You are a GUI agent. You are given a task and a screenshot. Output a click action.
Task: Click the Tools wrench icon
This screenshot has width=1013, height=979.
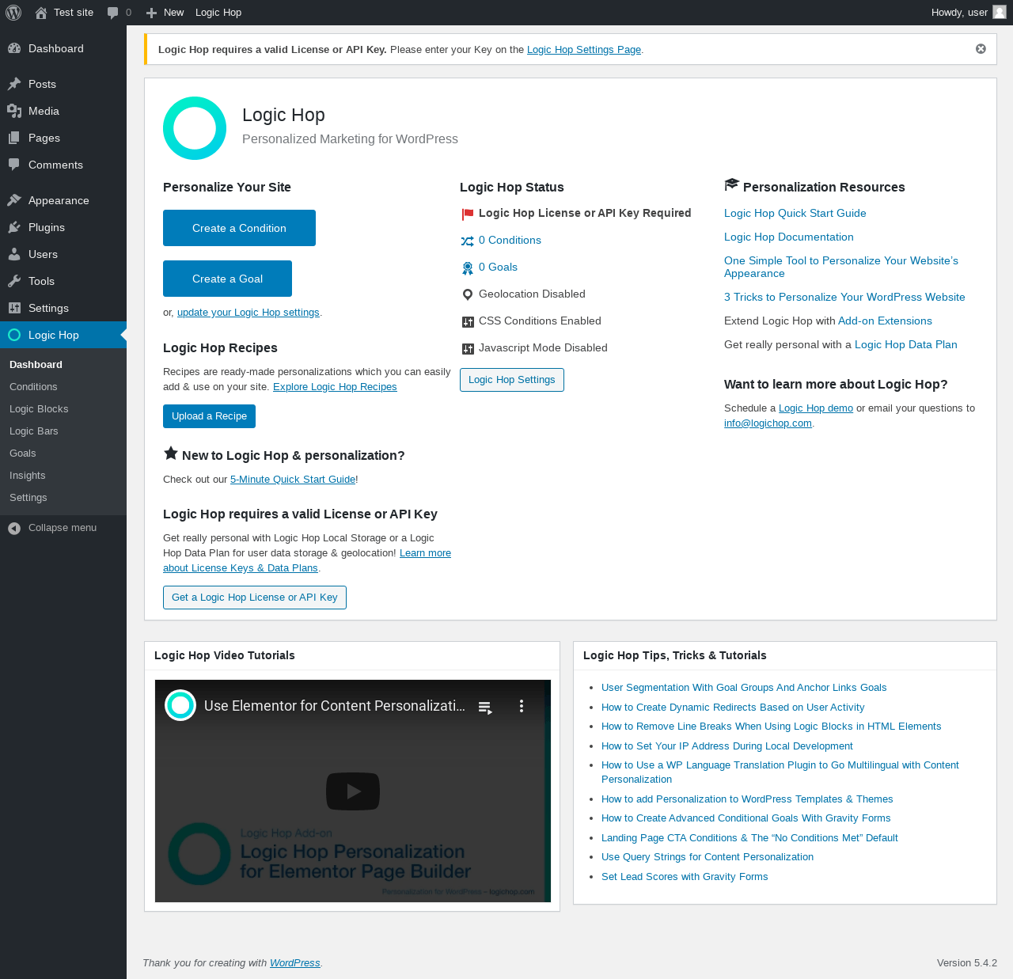(14, 281)
